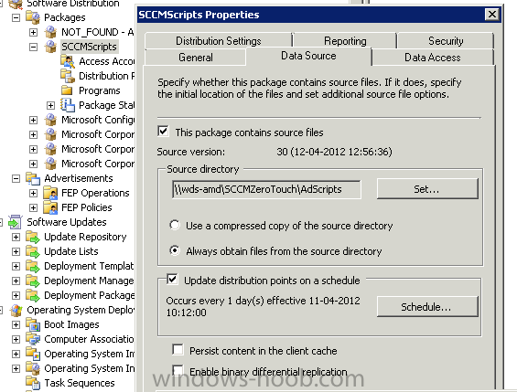Click the Programs folder icon
The width and height of the screenshot is (517, 392).
pyautogui.click(x=68, y=90)
